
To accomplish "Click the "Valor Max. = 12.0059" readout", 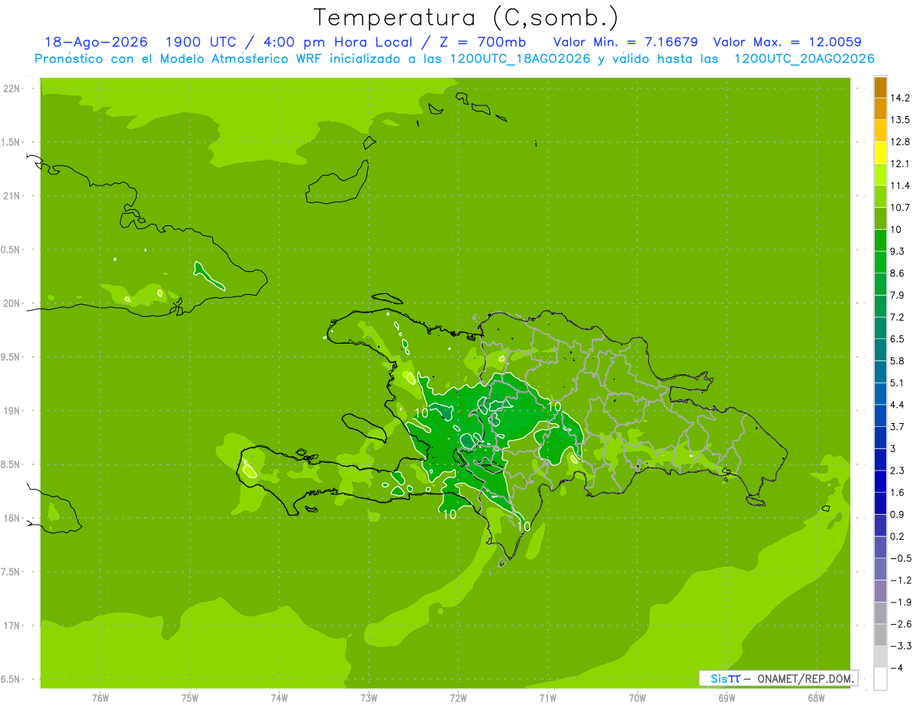I will point(787,42).
